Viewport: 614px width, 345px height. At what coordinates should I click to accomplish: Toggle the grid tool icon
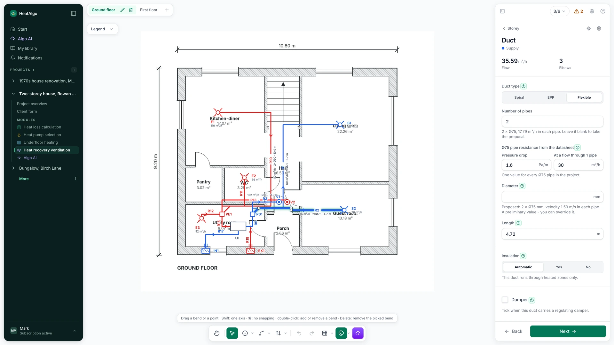click(x=325, y=333)
